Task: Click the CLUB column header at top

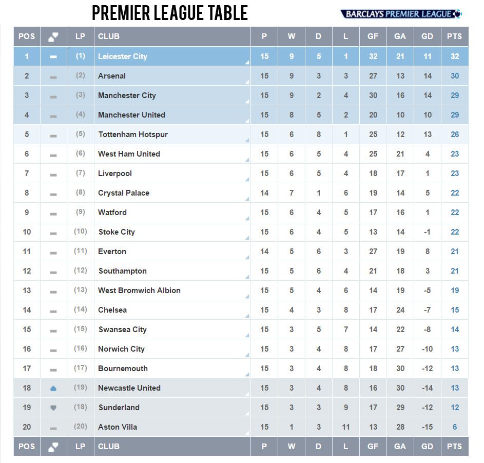Action: pos(109,36)
